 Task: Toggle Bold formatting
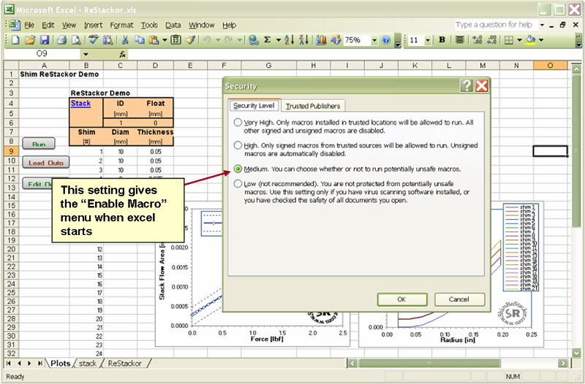(x=442, y=40)
